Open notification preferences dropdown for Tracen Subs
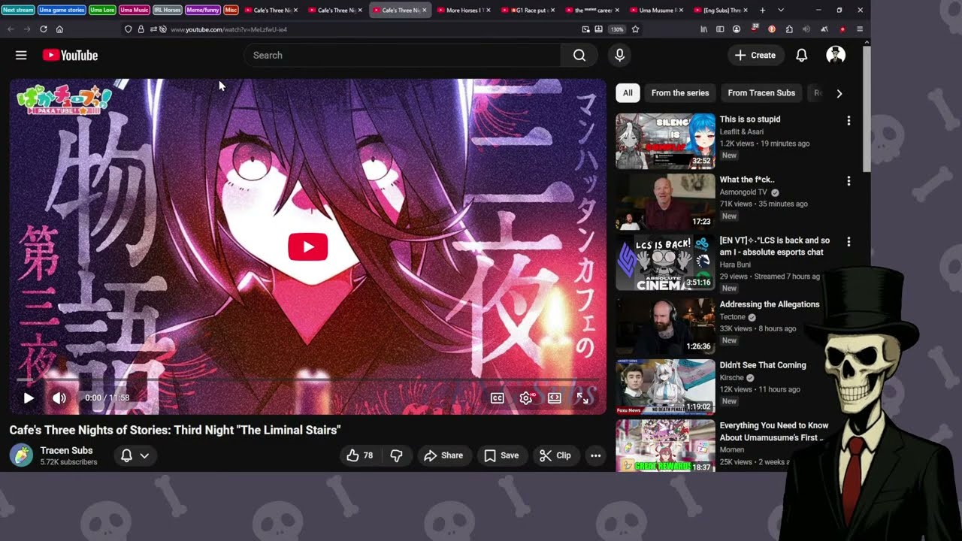The height and width of the screenshot is (541, 962). [x=135, y=455]
